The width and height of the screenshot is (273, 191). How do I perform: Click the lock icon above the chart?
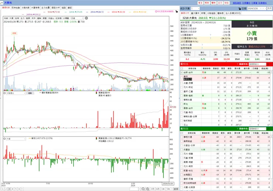[177, 11]
